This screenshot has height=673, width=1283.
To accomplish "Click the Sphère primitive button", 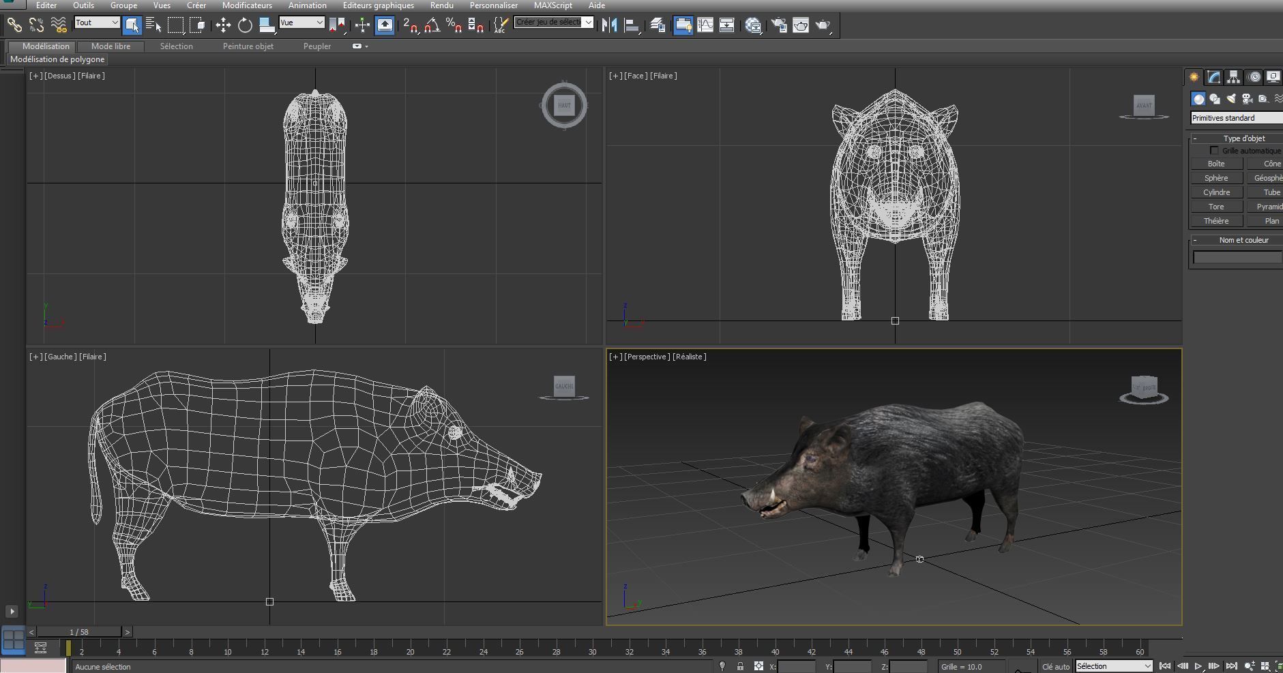I will point(1216,178).
